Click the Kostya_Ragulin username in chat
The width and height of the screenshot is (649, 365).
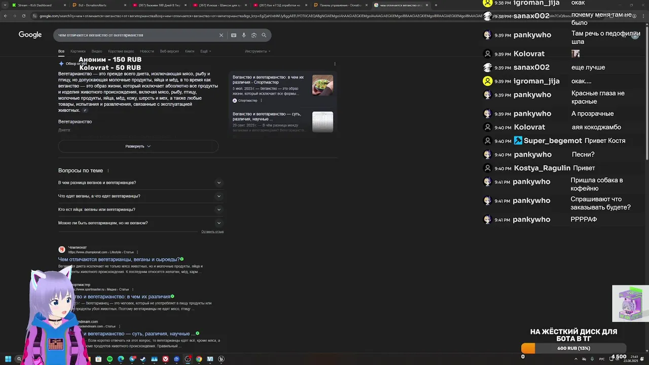[542, 168]
